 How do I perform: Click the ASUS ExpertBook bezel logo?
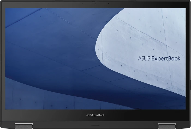point(95,115)
